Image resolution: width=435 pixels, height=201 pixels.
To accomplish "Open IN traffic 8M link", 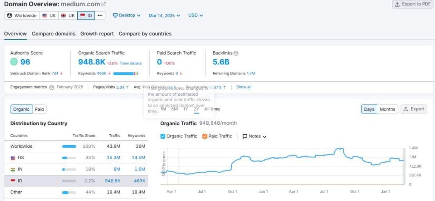I will 117,169.
